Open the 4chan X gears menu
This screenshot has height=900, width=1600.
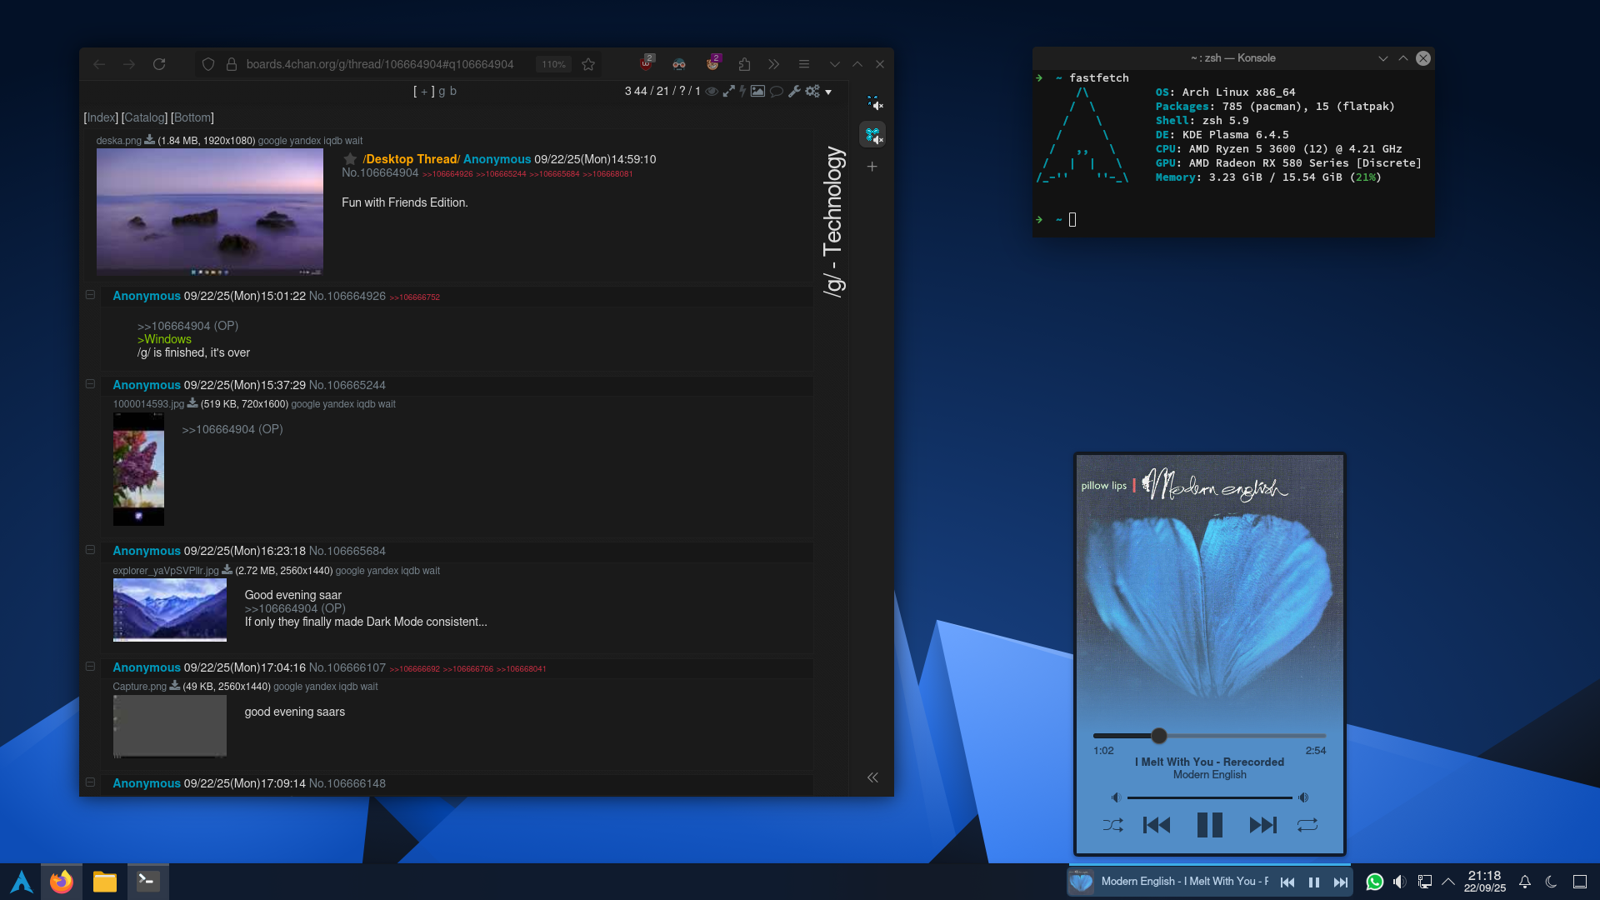pos(812,92)
